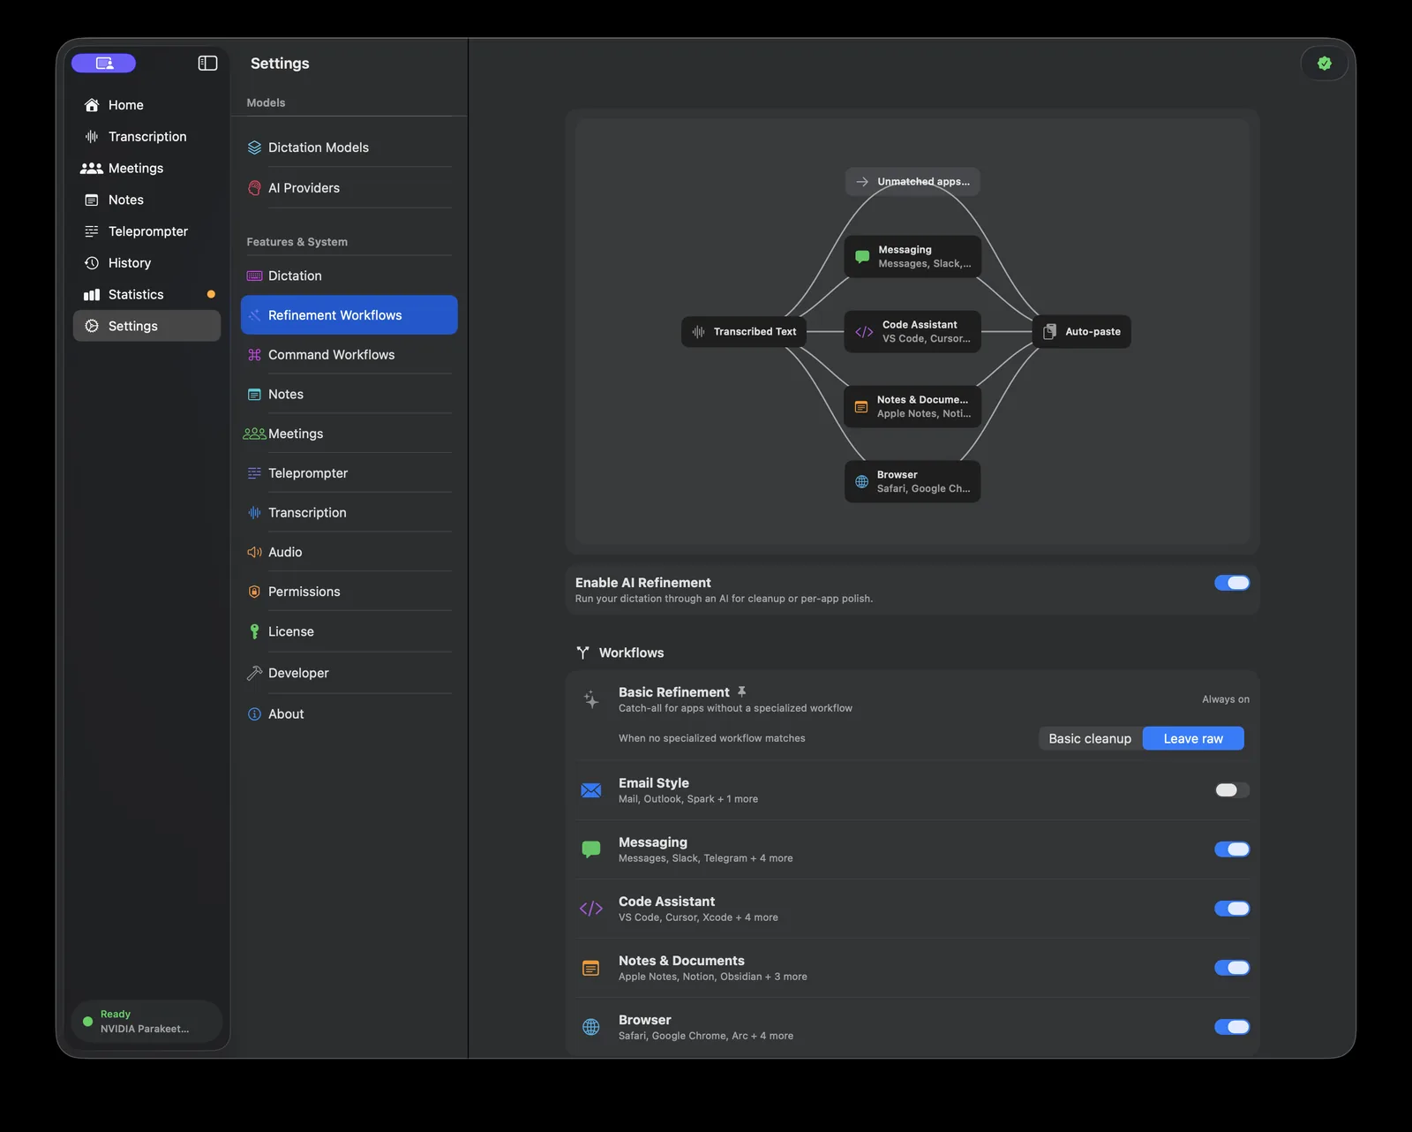The width and height of the screenshot is (1412, 1132).
Task: Toggle the Notes & Documents workflow switch
Action: [1232, 968]
